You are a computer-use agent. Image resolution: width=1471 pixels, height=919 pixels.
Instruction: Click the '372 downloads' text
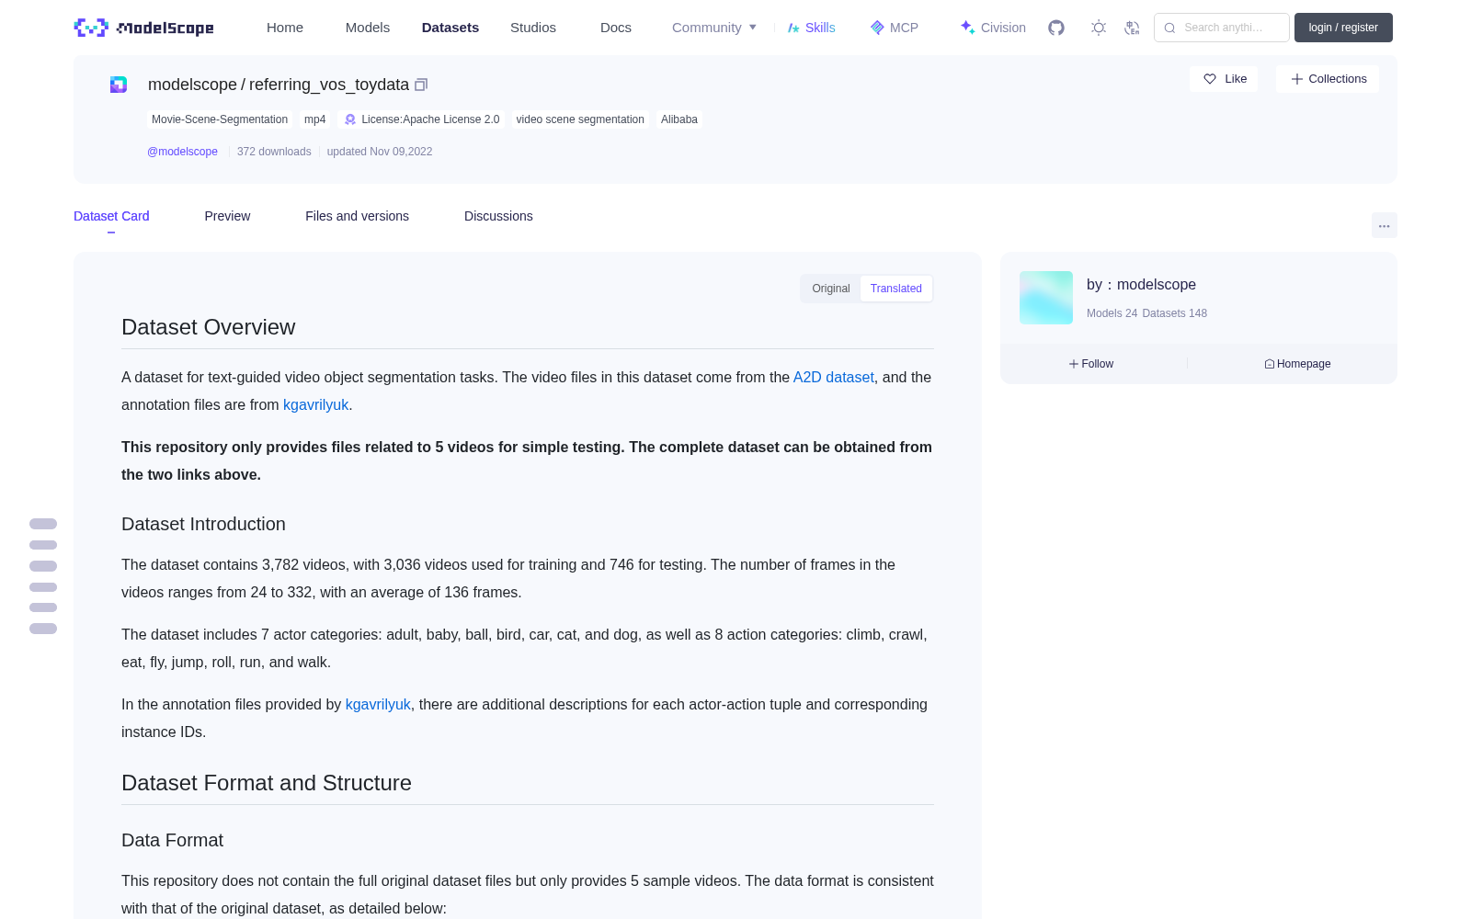274,152
